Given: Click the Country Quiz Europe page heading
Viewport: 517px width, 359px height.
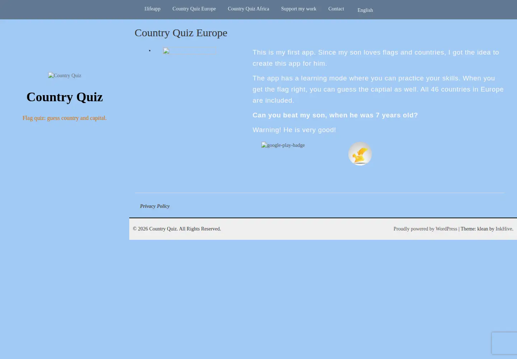Looking at the screenshot, I should (181, 33).
